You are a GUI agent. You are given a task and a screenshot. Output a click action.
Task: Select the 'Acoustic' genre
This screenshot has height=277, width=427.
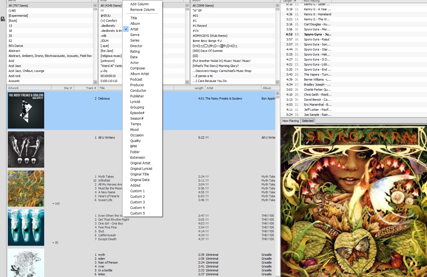[49, 81]
